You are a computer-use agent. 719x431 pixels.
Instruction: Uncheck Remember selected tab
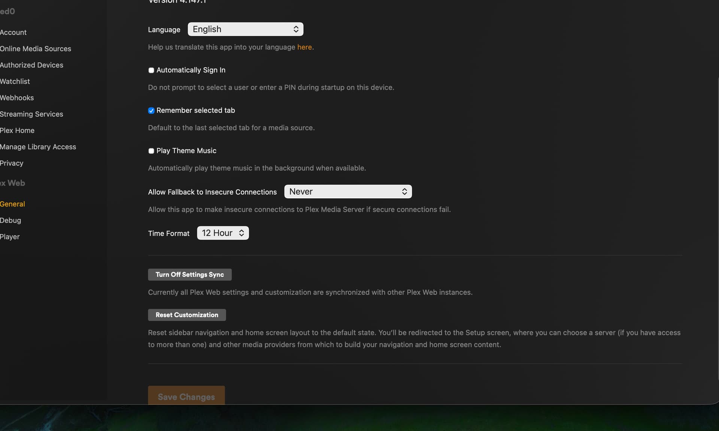pyautogui.click(x=151, y=111)
